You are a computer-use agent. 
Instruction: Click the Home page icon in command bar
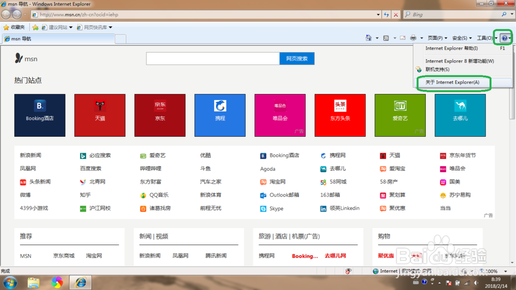click(368, 38)
